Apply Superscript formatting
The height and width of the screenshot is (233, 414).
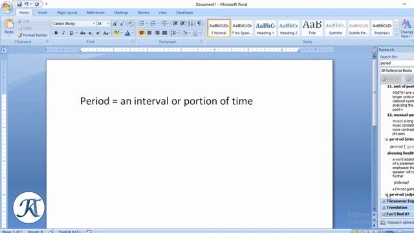98,33
